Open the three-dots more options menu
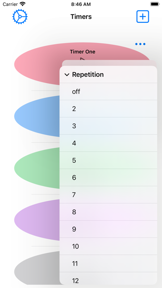Viewport: 162px width, 288px height. (x=141, y=44)
